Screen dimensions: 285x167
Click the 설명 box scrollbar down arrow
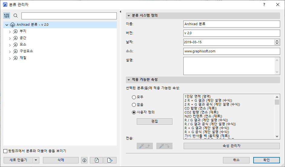[277, 72]
